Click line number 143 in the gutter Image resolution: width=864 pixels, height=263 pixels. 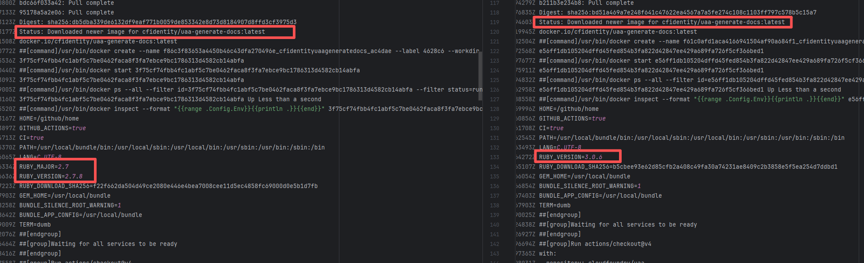494,253
